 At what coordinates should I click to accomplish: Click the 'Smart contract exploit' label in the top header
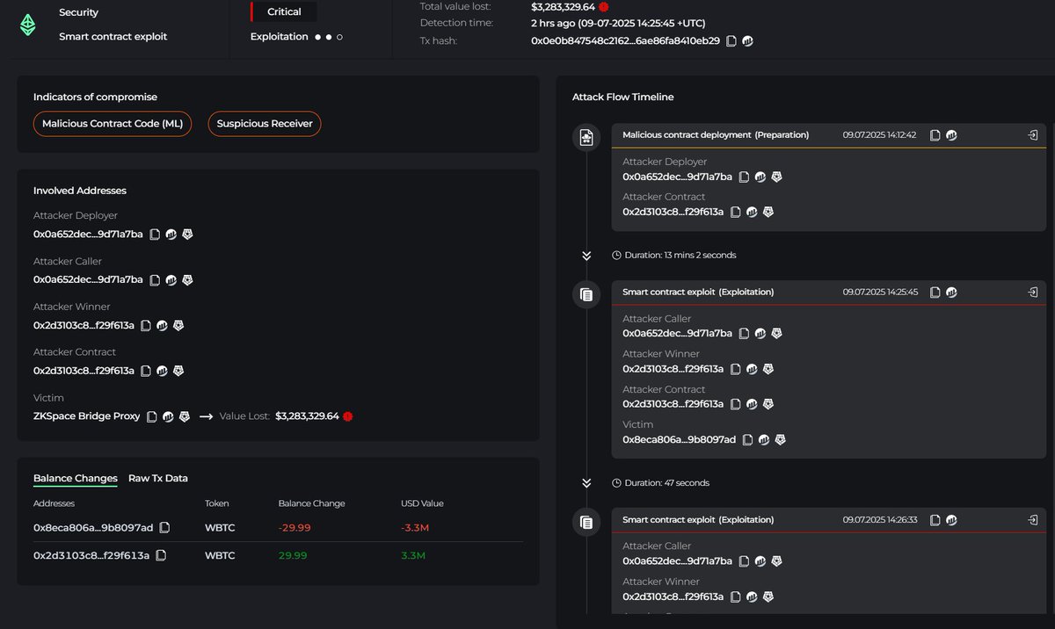pos(113,37)
